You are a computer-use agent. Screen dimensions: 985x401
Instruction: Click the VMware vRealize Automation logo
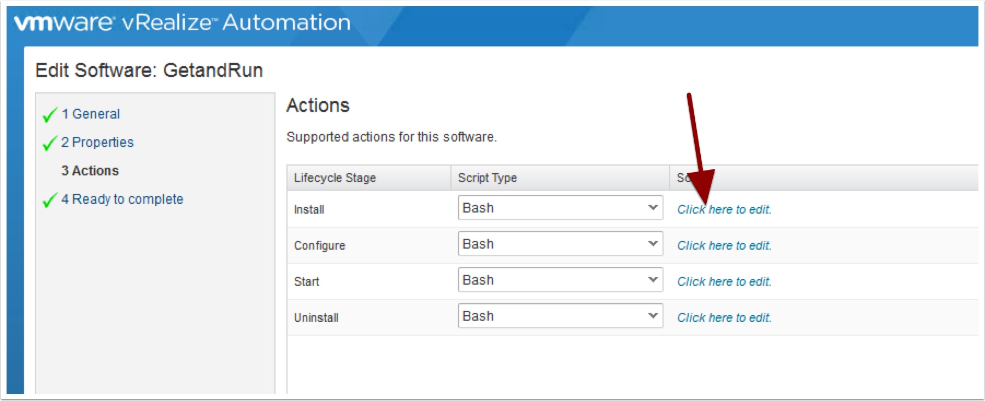(x=182, y=23)
